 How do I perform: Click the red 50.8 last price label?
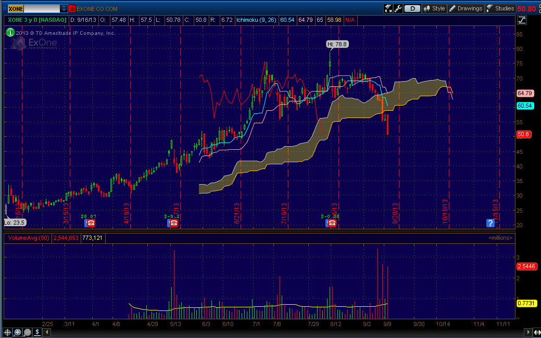(523, 134)
